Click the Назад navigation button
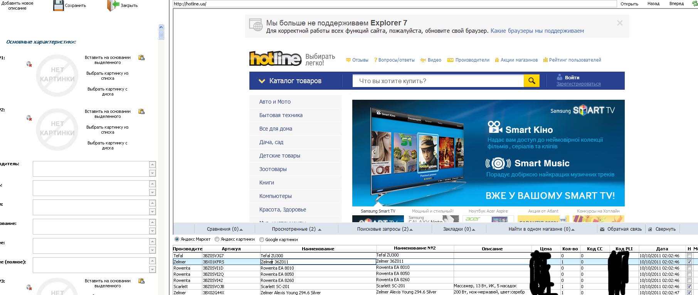This screenshot has height=295, width=698. (x=653, y=3)
